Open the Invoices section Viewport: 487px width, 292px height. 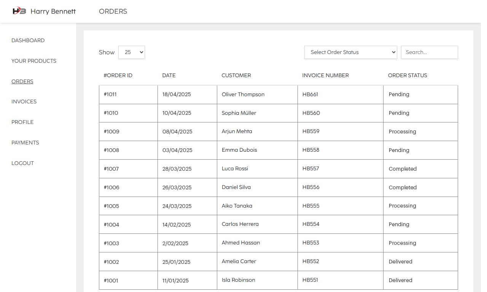point(24,102)
